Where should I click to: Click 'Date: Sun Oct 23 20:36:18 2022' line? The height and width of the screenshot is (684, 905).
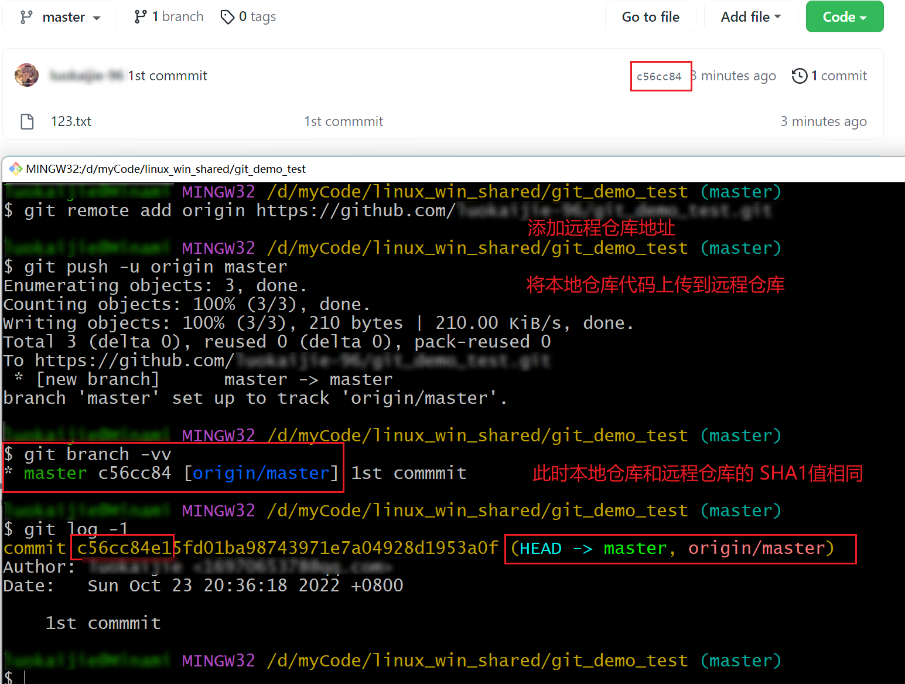click(x=203, y=586)
